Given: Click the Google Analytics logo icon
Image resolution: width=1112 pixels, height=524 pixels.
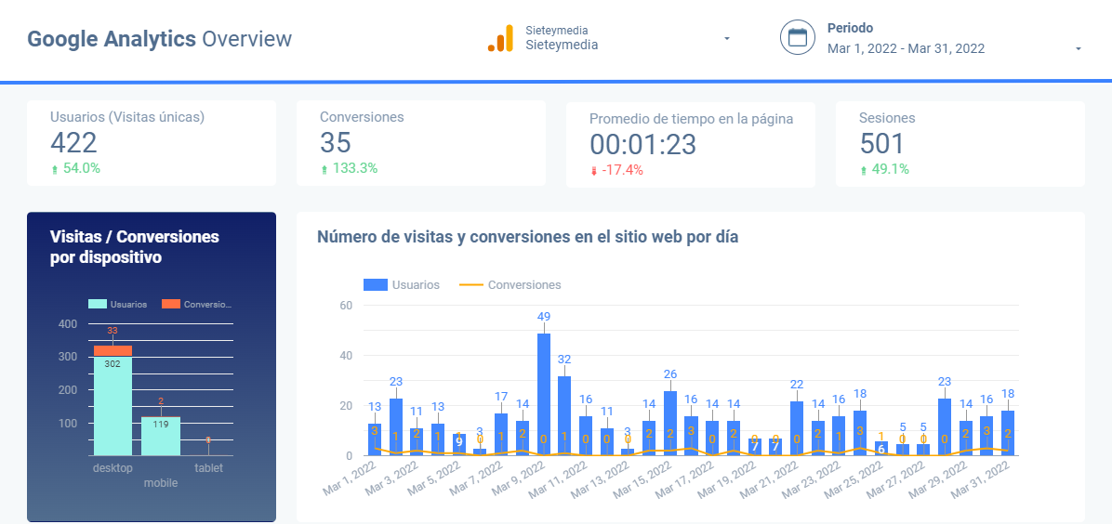Looking at the screenshot, I should (x=500, y=37).
